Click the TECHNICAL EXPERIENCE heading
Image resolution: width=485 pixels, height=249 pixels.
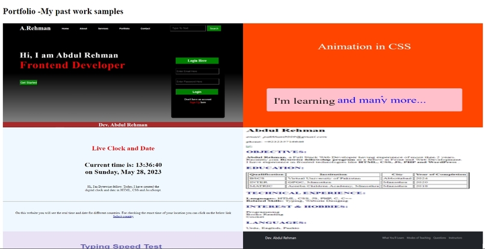(x=306, y=193)
